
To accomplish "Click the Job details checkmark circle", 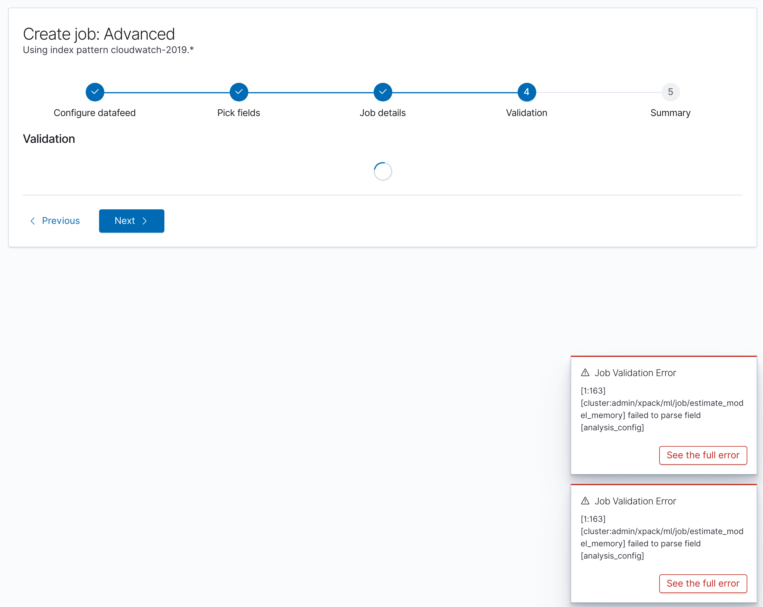I will 383,92.
